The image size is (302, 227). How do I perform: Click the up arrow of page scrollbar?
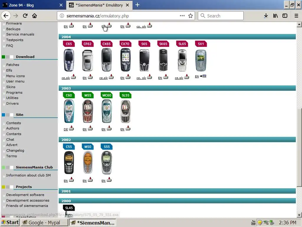point(299,25)
